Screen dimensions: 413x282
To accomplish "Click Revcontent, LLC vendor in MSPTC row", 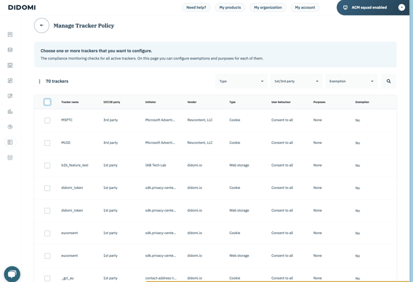I will pyautogui.click(x=200, y=120).
